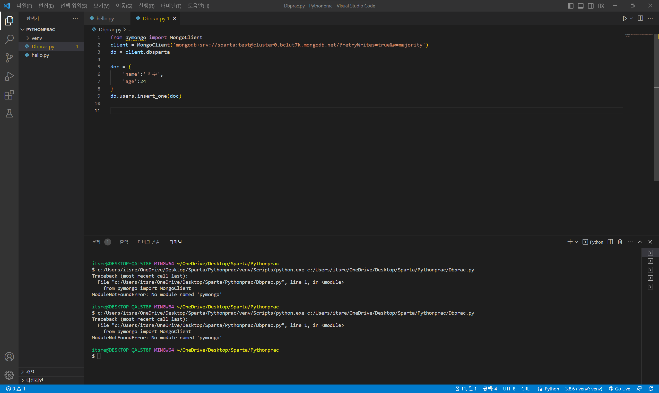Switch to the hello.py editor tab
659x393 pixels.
107,18
